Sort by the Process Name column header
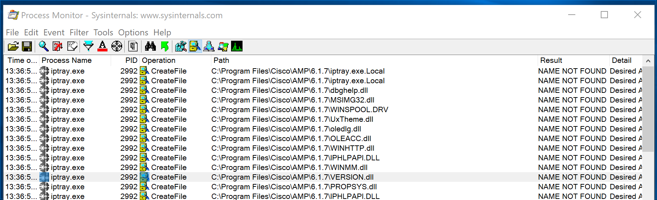The image size is (657, 200). [75, 60]
